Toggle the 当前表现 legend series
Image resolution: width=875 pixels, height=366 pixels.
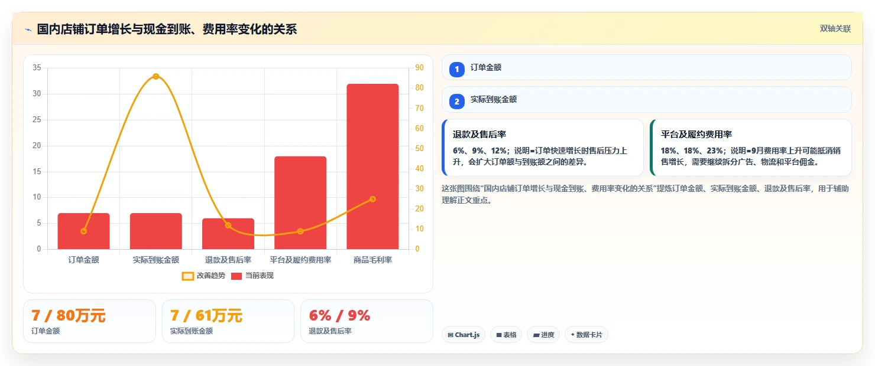pos(252,276)
